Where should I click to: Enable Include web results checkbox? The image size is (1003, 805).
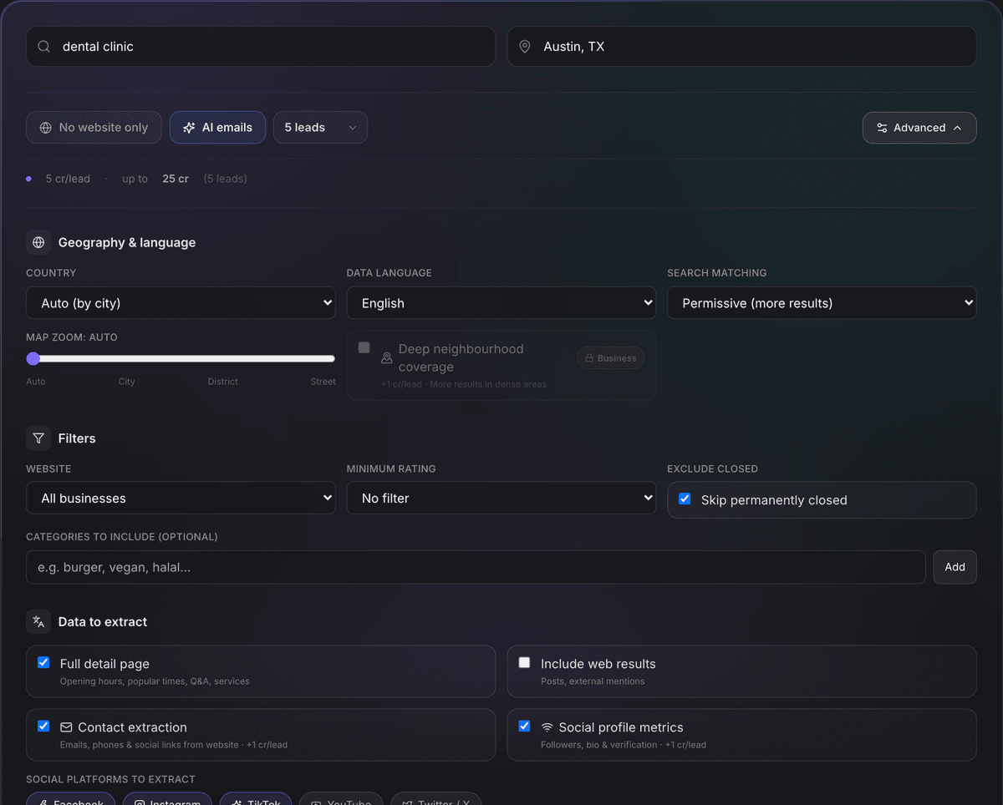[x=524, y=662]
